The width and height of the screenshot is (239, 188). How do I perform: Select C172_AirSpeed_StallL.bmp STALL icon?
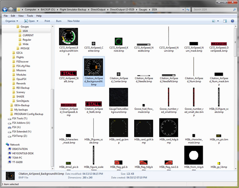69,73
